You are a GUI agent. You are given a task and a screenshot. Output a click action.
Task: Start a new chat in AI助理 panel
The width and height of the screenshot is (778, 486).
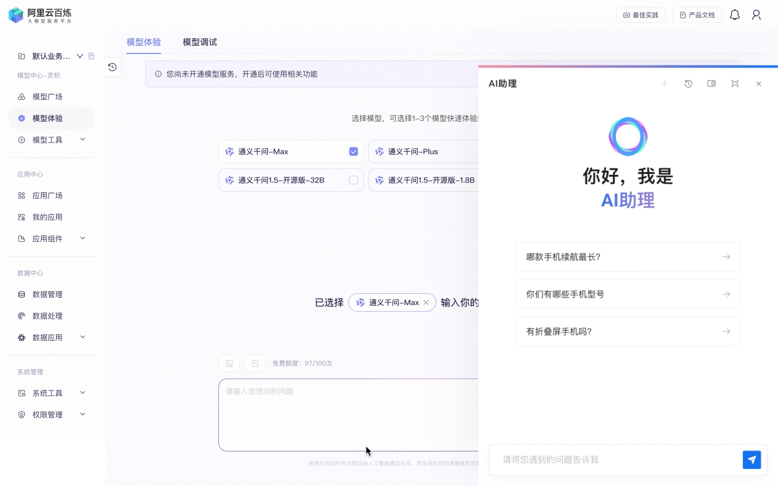tap(665, 84)
